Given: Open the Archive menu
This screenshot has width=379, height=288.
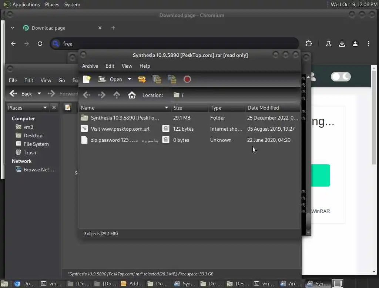Looking at the screenshot, I should pos(90,66).
